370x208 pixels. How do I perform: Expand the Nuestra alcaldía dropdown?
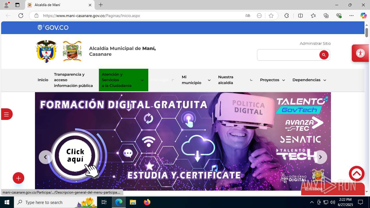coord(251,80)
